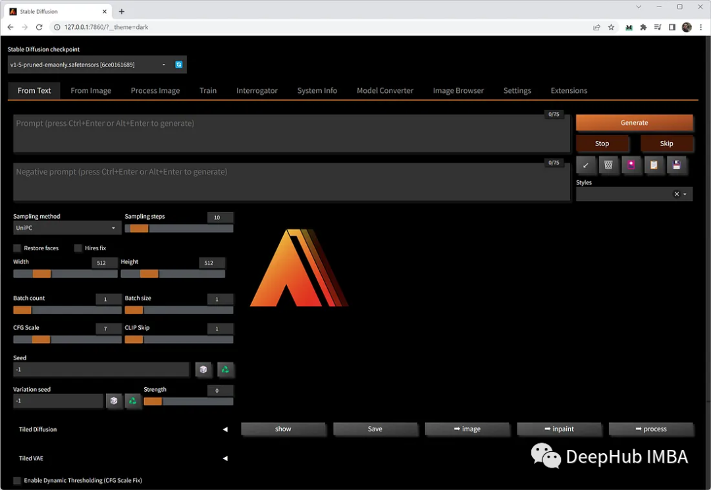The height and width of the screenshot is (490, 711).
Task: Expand the Tiled VAE section
Action: tap(123, 458)
